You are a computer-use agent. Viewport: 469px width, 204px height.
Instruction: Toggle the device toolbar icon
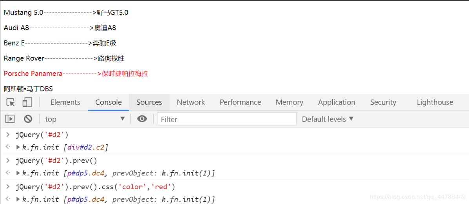coord(27,102)
